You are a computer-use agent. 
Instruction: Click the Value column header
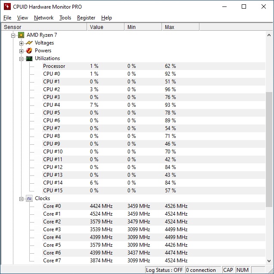tap(106, 27)
